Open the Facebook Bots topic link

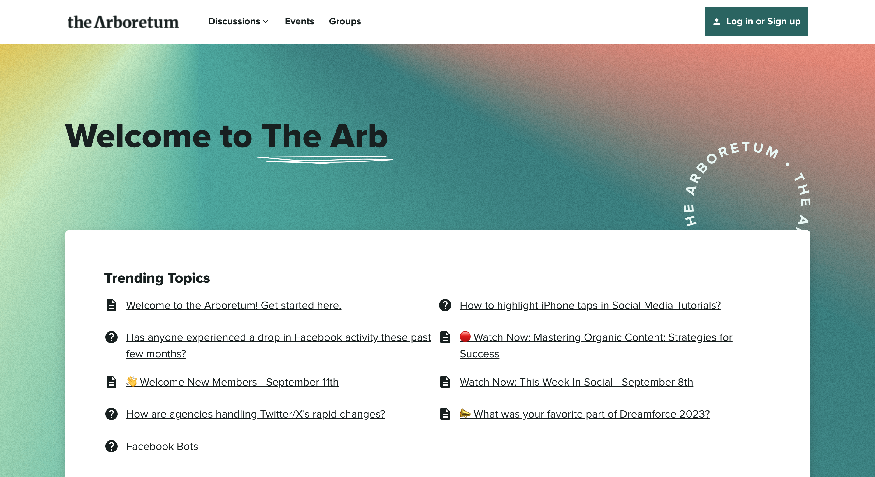point(162,446)
